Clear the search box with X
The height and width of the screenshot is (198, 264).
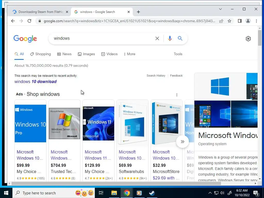[157, 38]
